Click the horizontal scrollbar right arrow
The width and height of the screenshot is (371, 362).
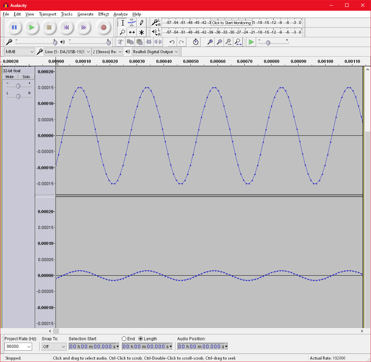click(x=362, y=331)
